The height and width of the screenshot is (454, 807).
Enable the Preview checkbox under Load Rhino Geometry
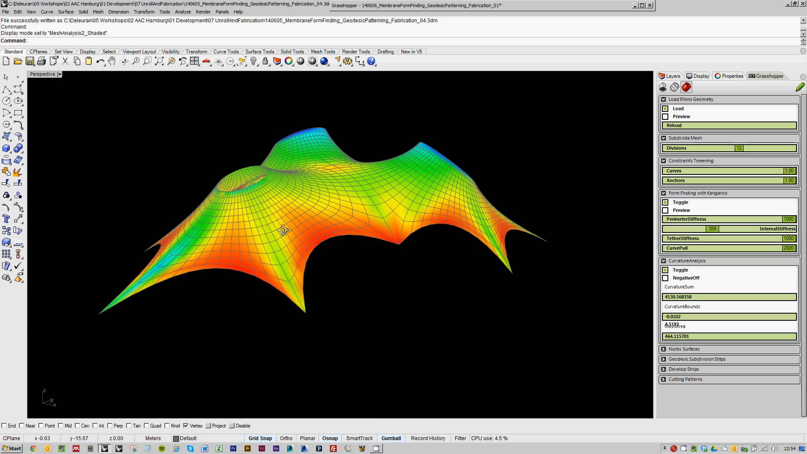(665, 116)
